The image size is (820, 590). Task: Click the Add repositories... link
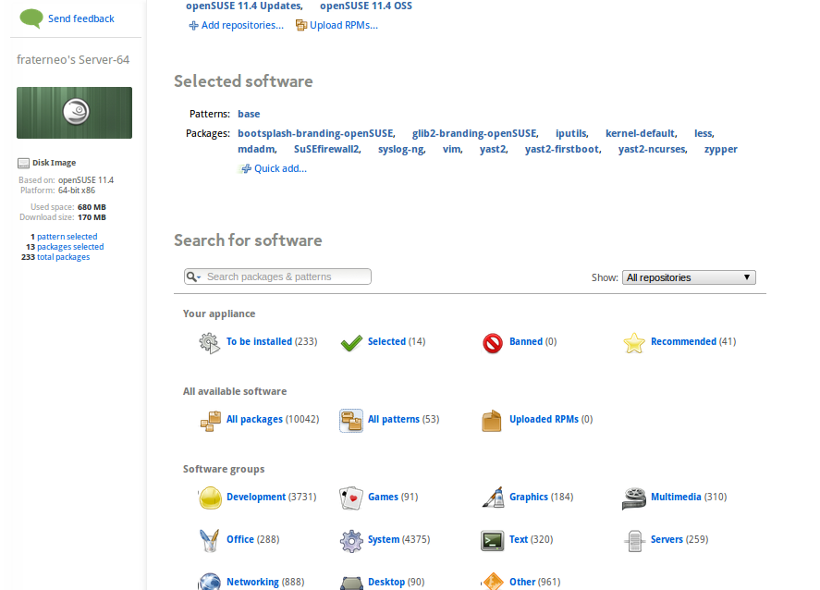242,25
